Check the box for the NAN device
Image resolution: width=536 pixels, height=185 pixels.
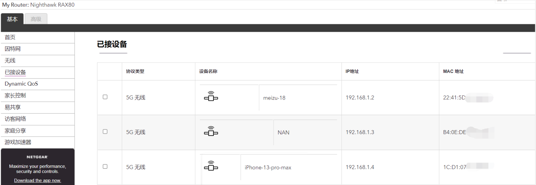click(x=105, y=132)
